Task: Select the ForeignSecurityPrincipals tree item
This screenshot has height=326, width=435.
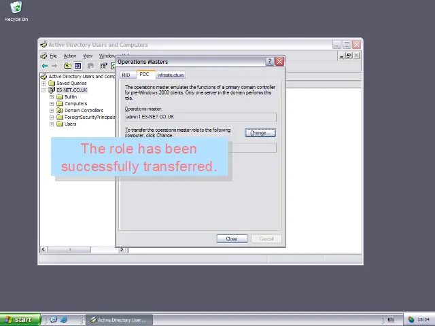Action: (90, 117)
